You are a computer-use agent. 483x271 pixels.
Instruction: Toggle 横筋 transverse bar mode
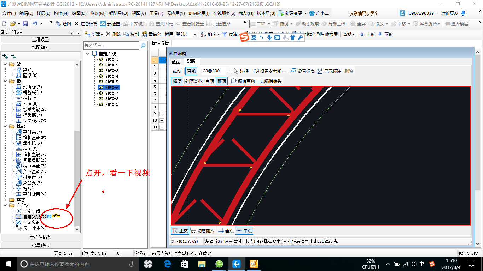tap(177, 81)
